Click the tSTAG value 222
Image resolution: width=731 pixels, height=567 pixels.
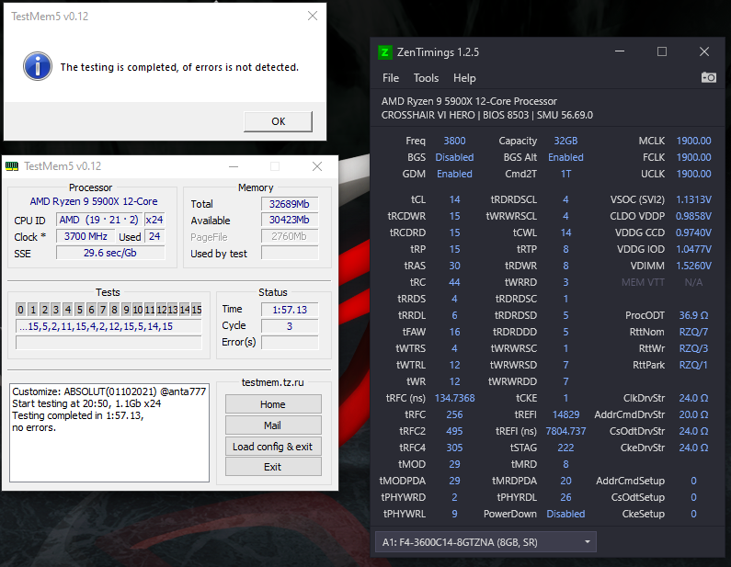coord(565,448)
